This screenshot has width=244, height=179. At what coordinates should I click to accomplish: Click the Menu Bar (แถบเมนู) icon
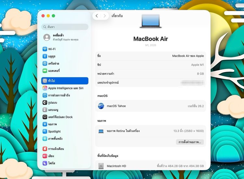click(45, 110)
